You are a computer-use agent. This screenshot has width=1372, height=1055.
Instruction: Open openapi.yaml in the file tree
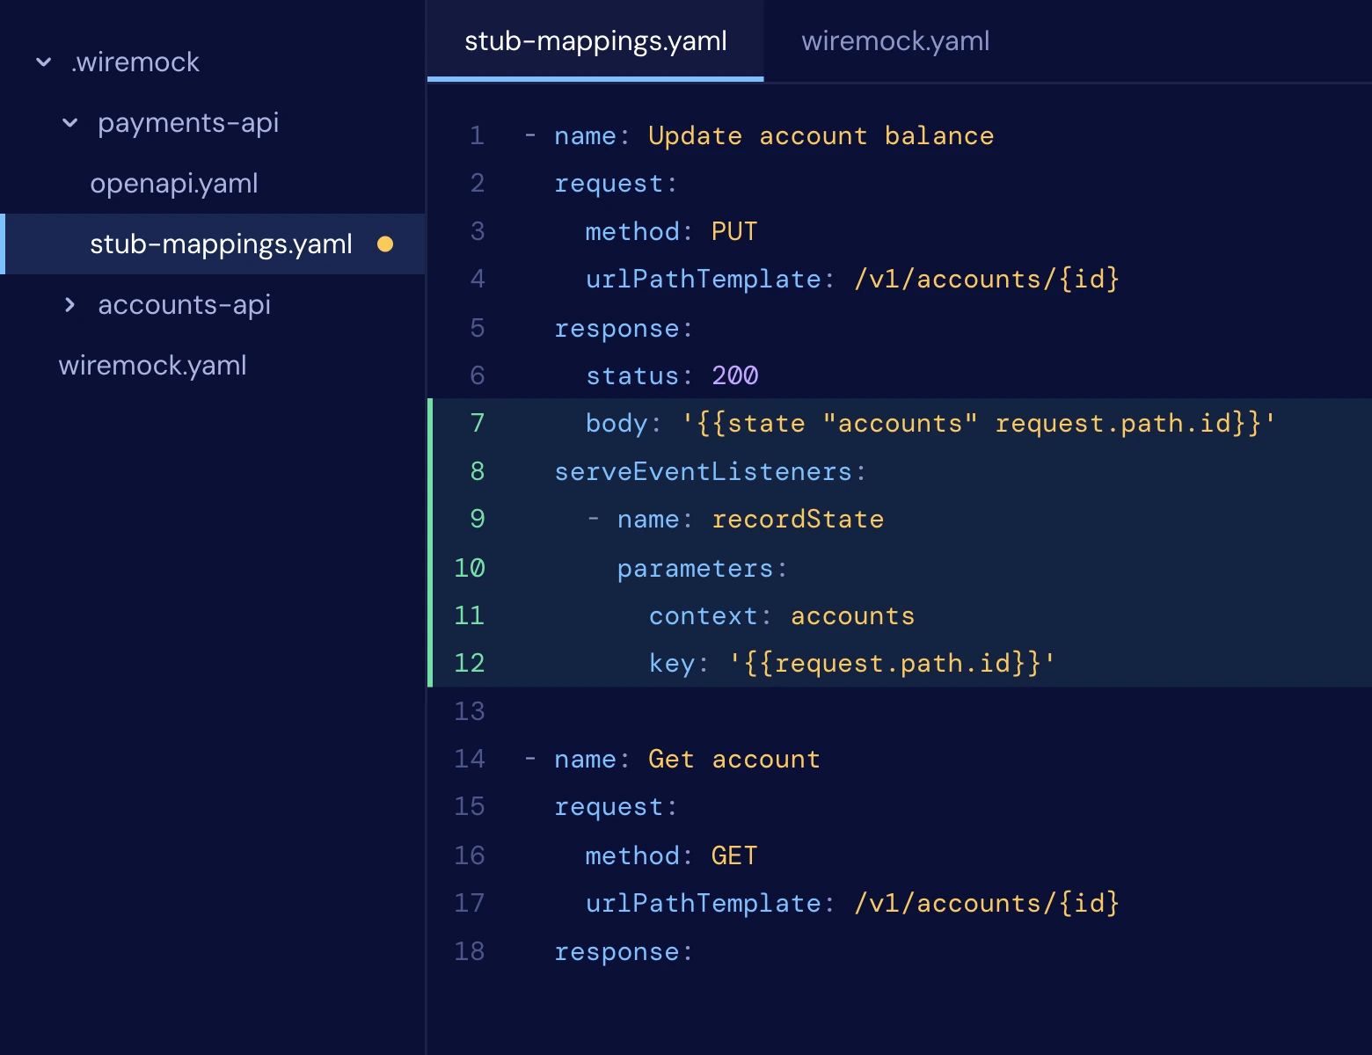(174, 184)
